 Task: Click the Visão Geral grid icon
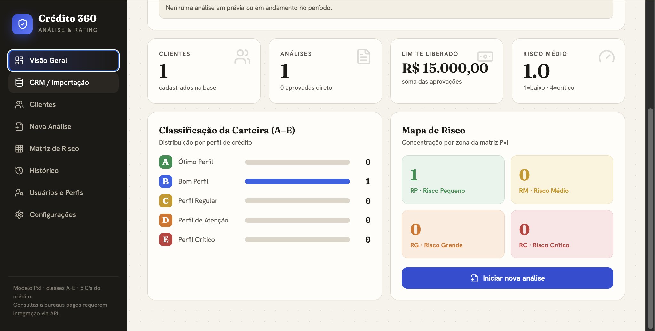coord(19,60)
